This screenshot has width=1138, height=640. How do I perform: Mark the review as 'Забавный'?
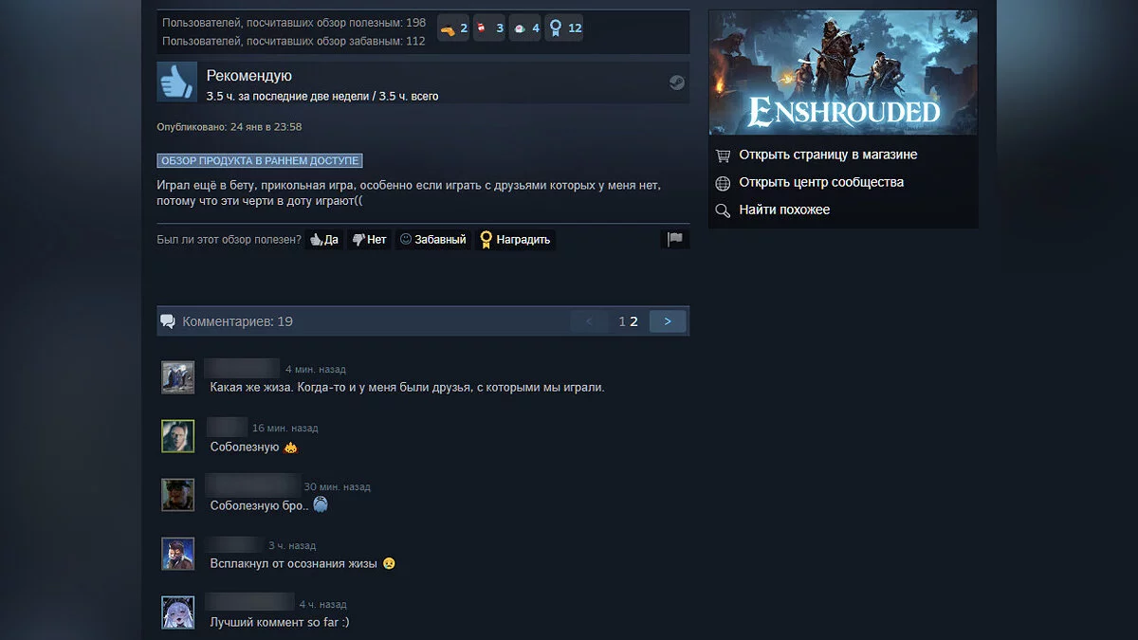point(433,240)
